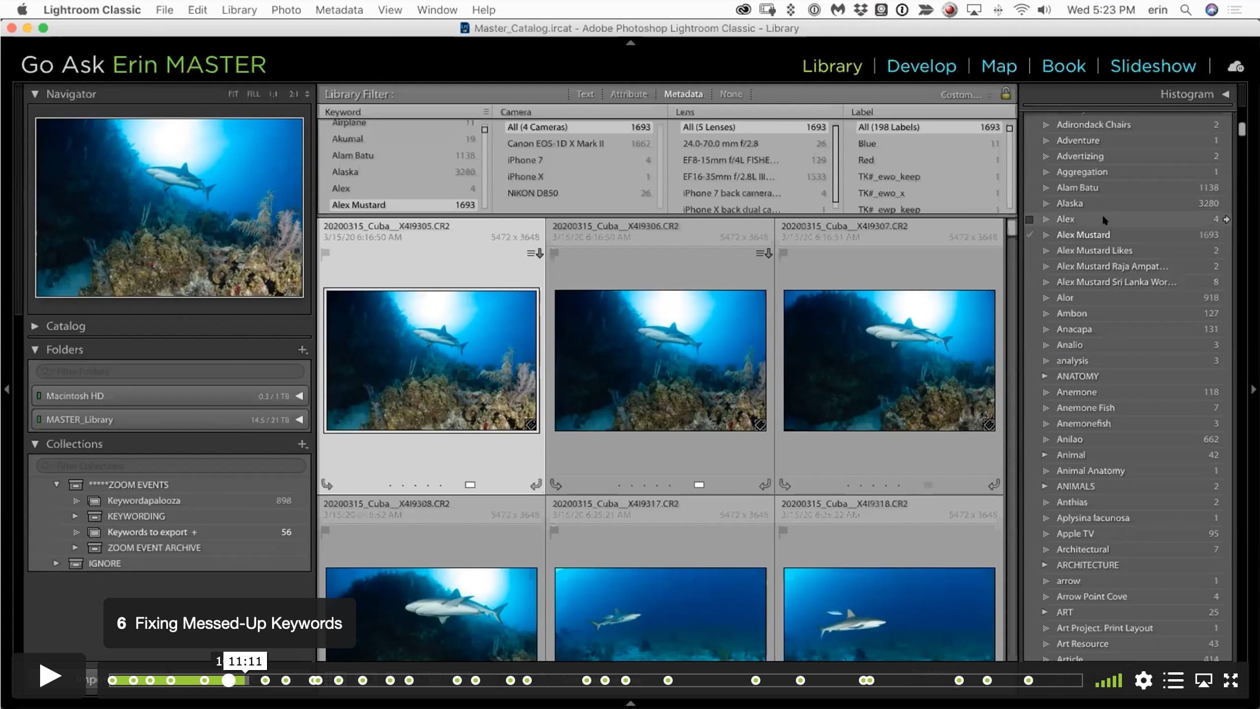Open the Metadata menu in menu bar
The width and height of the screenshot is (1260, 709).
[339, 10]
